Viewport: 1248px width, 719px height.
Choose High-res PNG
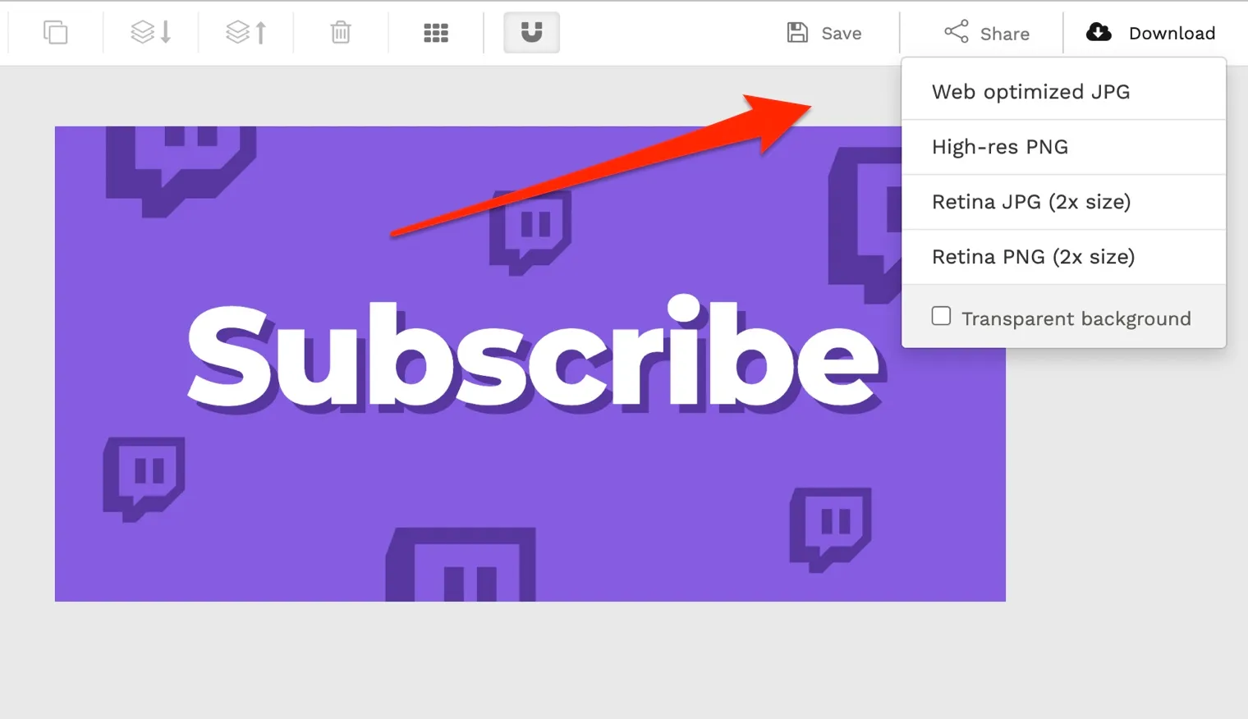(x=1063, y=147)
